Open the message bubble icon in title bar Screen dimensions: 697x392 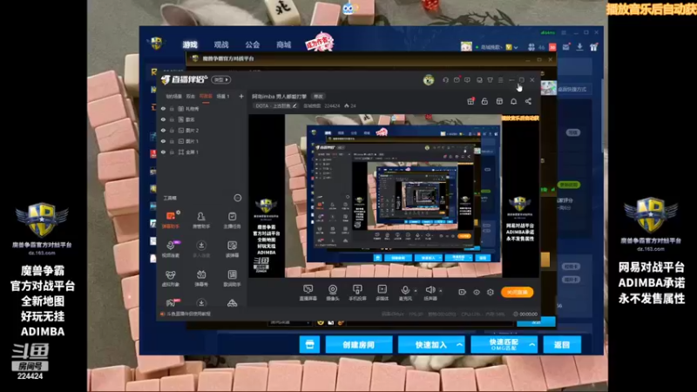(x=467, y=80)
